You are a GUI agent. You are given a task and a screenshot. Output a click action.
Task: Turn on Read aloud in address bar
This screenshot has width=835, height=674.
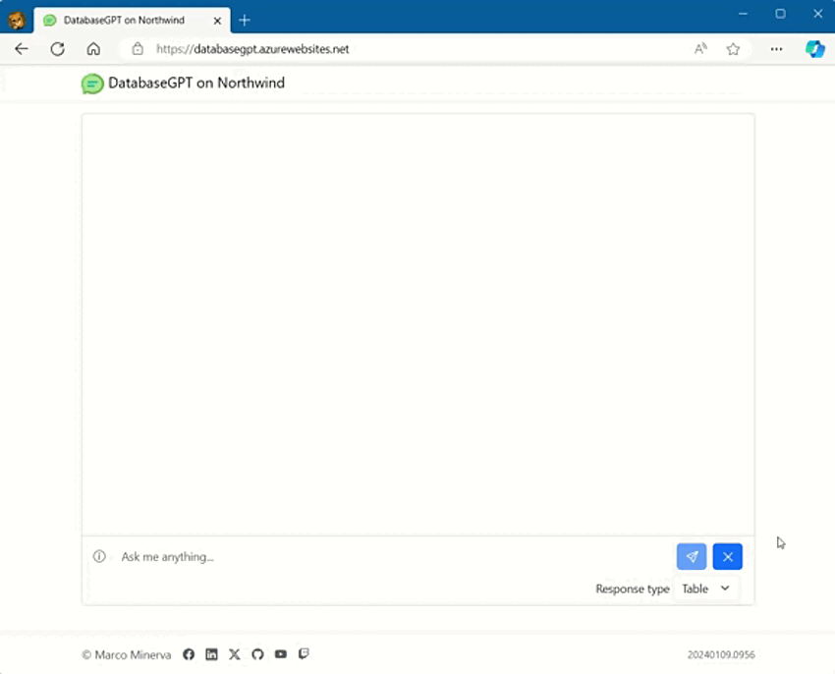(700, 49)
